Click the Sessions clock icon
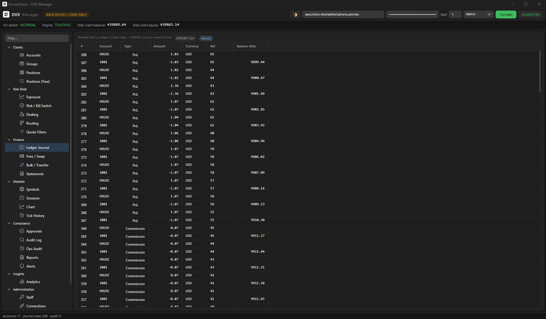 coord(22,198)
